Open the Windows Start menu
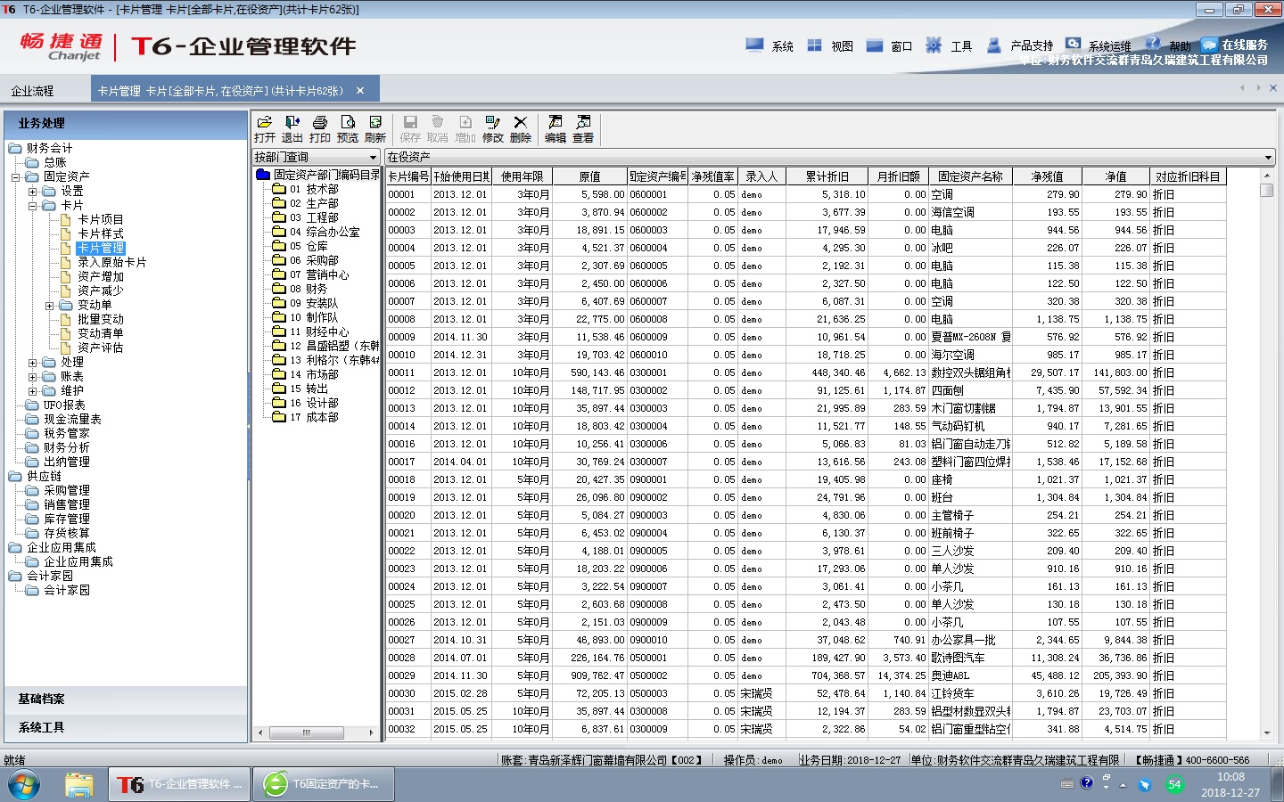This screenshot has height=802, width=1284. [25, 785]
